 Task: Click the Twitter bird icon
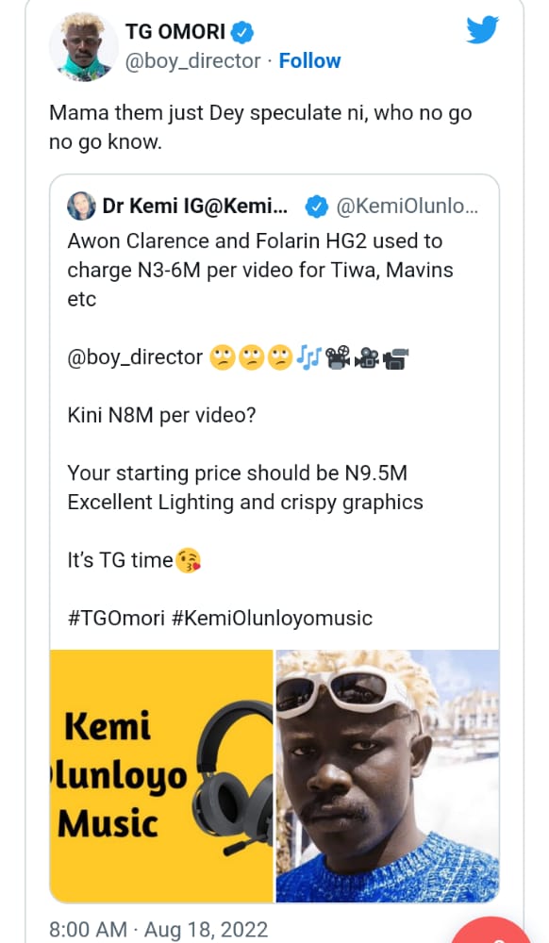coord(482,29)
